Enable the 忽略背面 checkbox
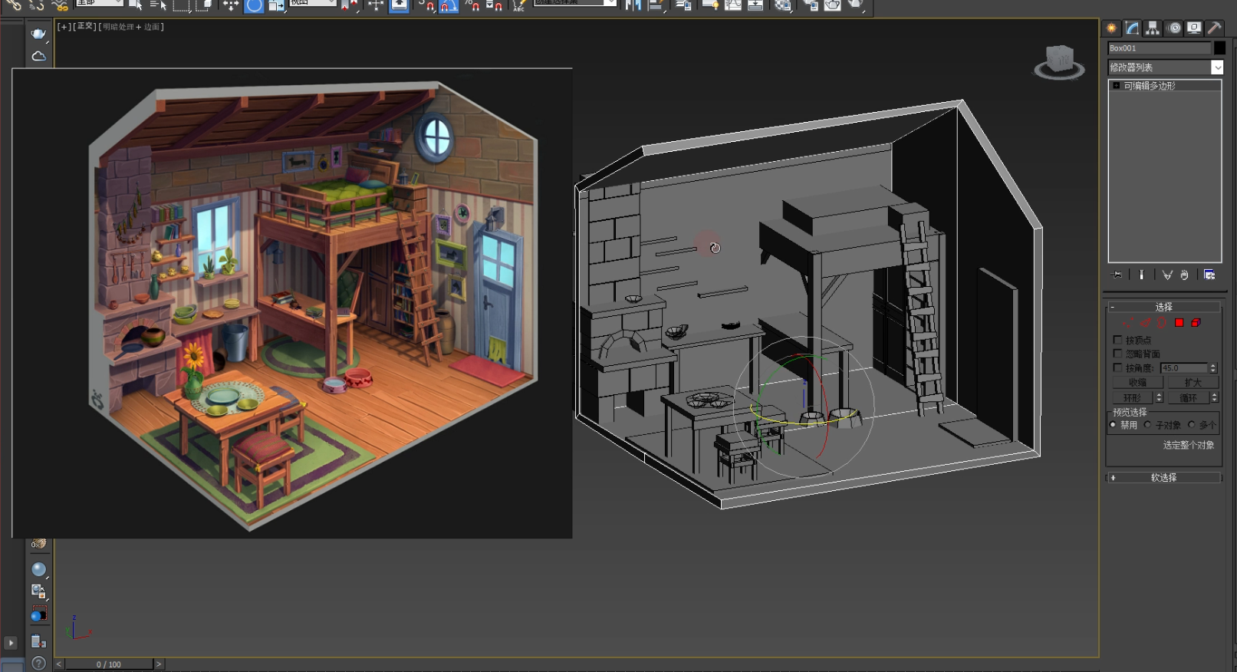Screen dimensions: 1237x672 click(x=1117, y=354)
